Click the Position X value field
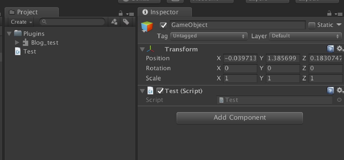The height and width of the screenshot is (160, 344). pos(240,58)
